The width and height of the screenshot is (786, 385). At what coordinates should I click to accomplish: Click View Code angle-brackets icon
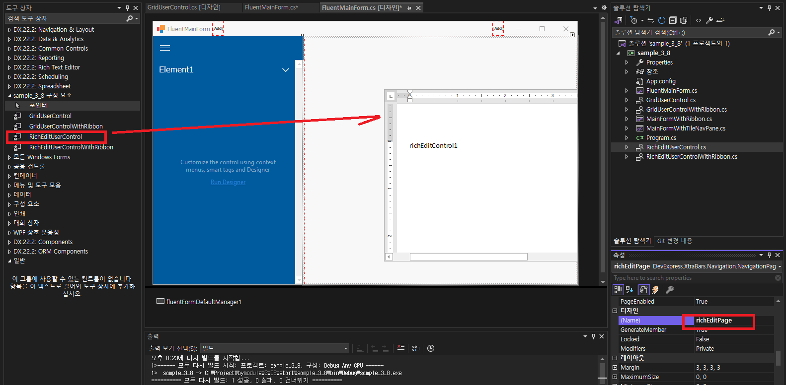[699, 20]
